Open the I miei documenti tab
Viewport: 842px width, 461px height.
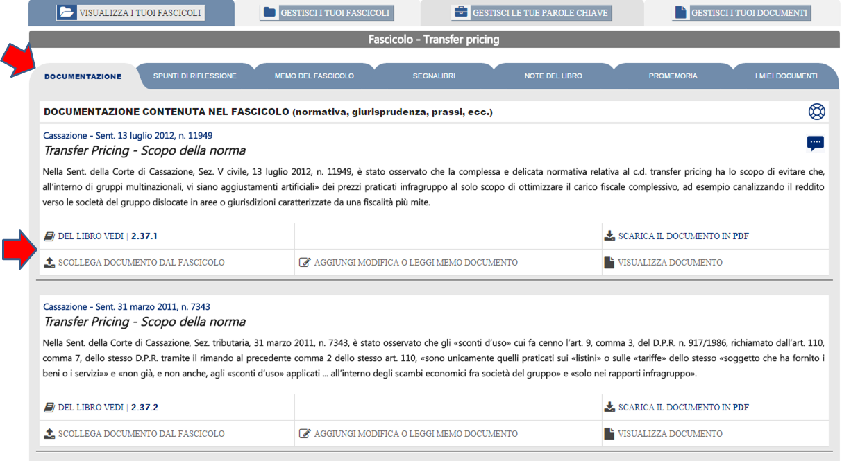pyautogui.click(x=786, y=76)
